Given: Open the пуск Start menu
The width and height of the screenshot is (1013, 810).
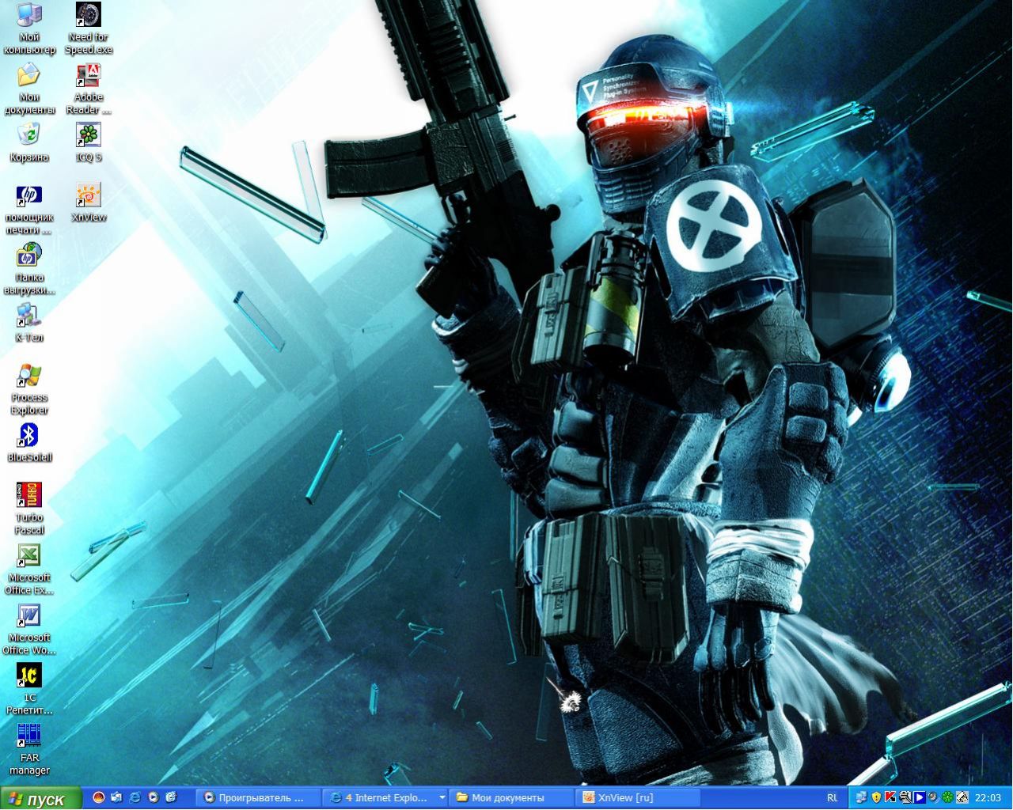Looking at the screenshot, I should click(x=41, y=798).
